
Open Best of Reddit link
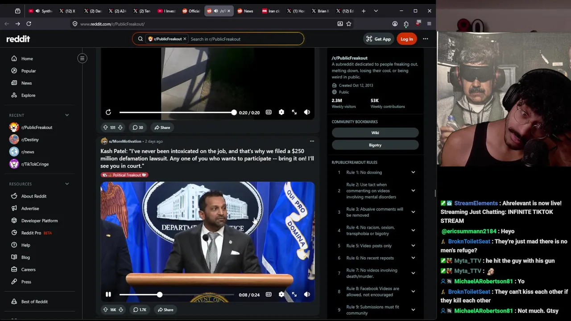coord(34,302)
